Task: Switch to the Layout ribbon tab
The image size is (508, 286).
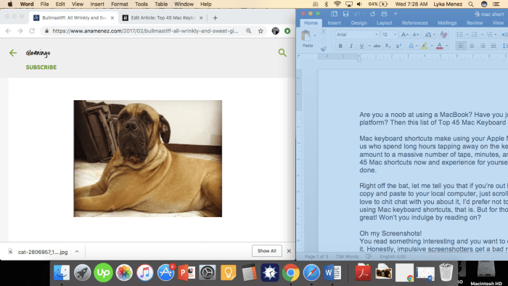Action: 384,23
